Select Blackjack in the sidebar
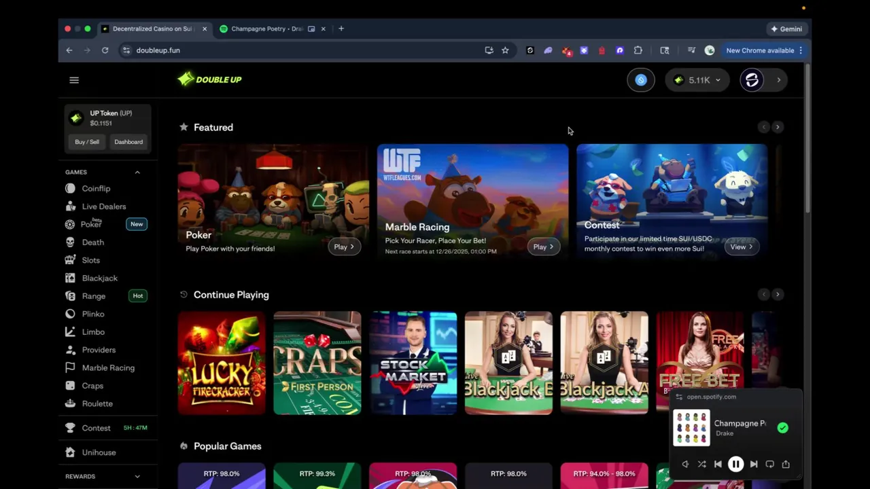 pos(99,278)
